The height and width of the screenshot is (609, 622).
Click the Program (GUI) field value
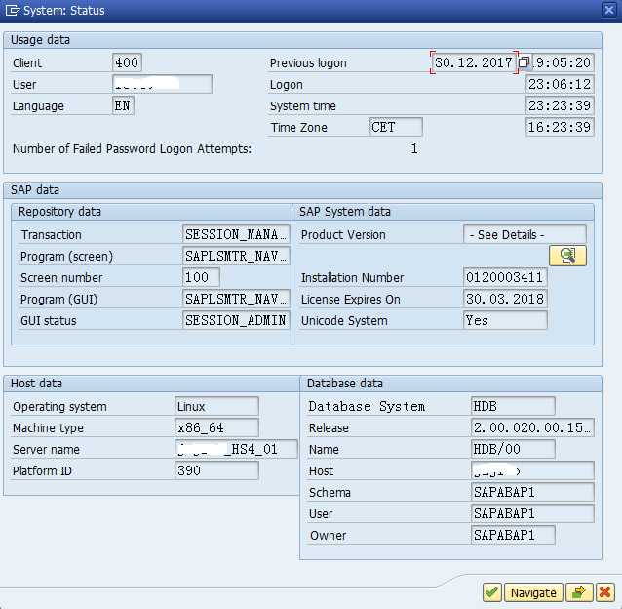point(236,299)
